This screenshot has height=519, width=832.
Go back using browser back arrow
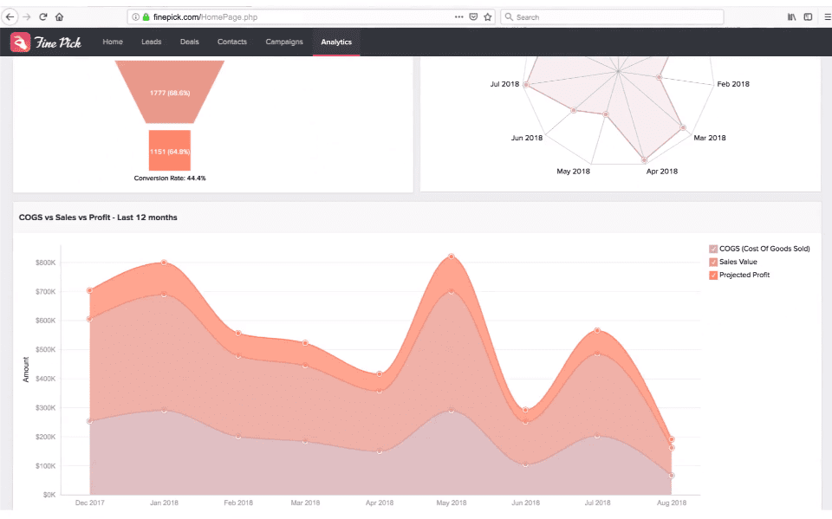tap(10, 16)
